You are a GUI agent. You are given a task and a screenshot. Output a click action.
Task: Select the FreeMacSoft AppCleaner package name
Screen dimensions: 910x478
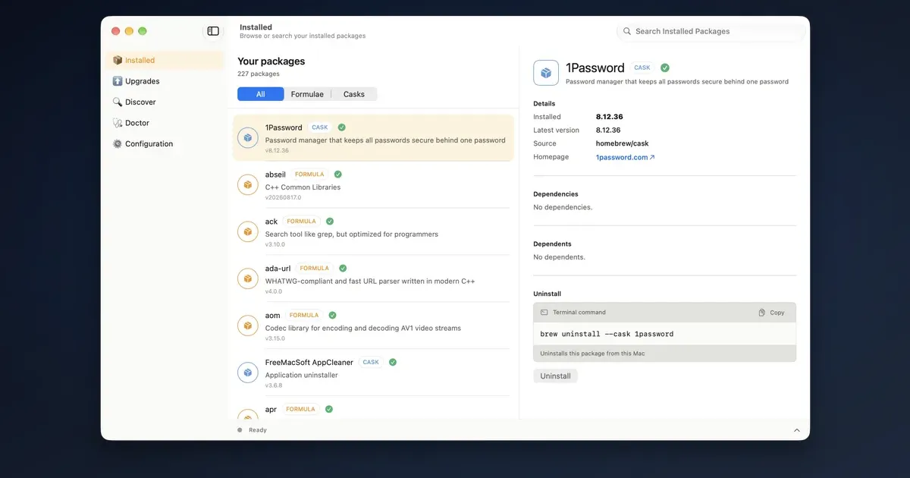(x=309, y=362)
